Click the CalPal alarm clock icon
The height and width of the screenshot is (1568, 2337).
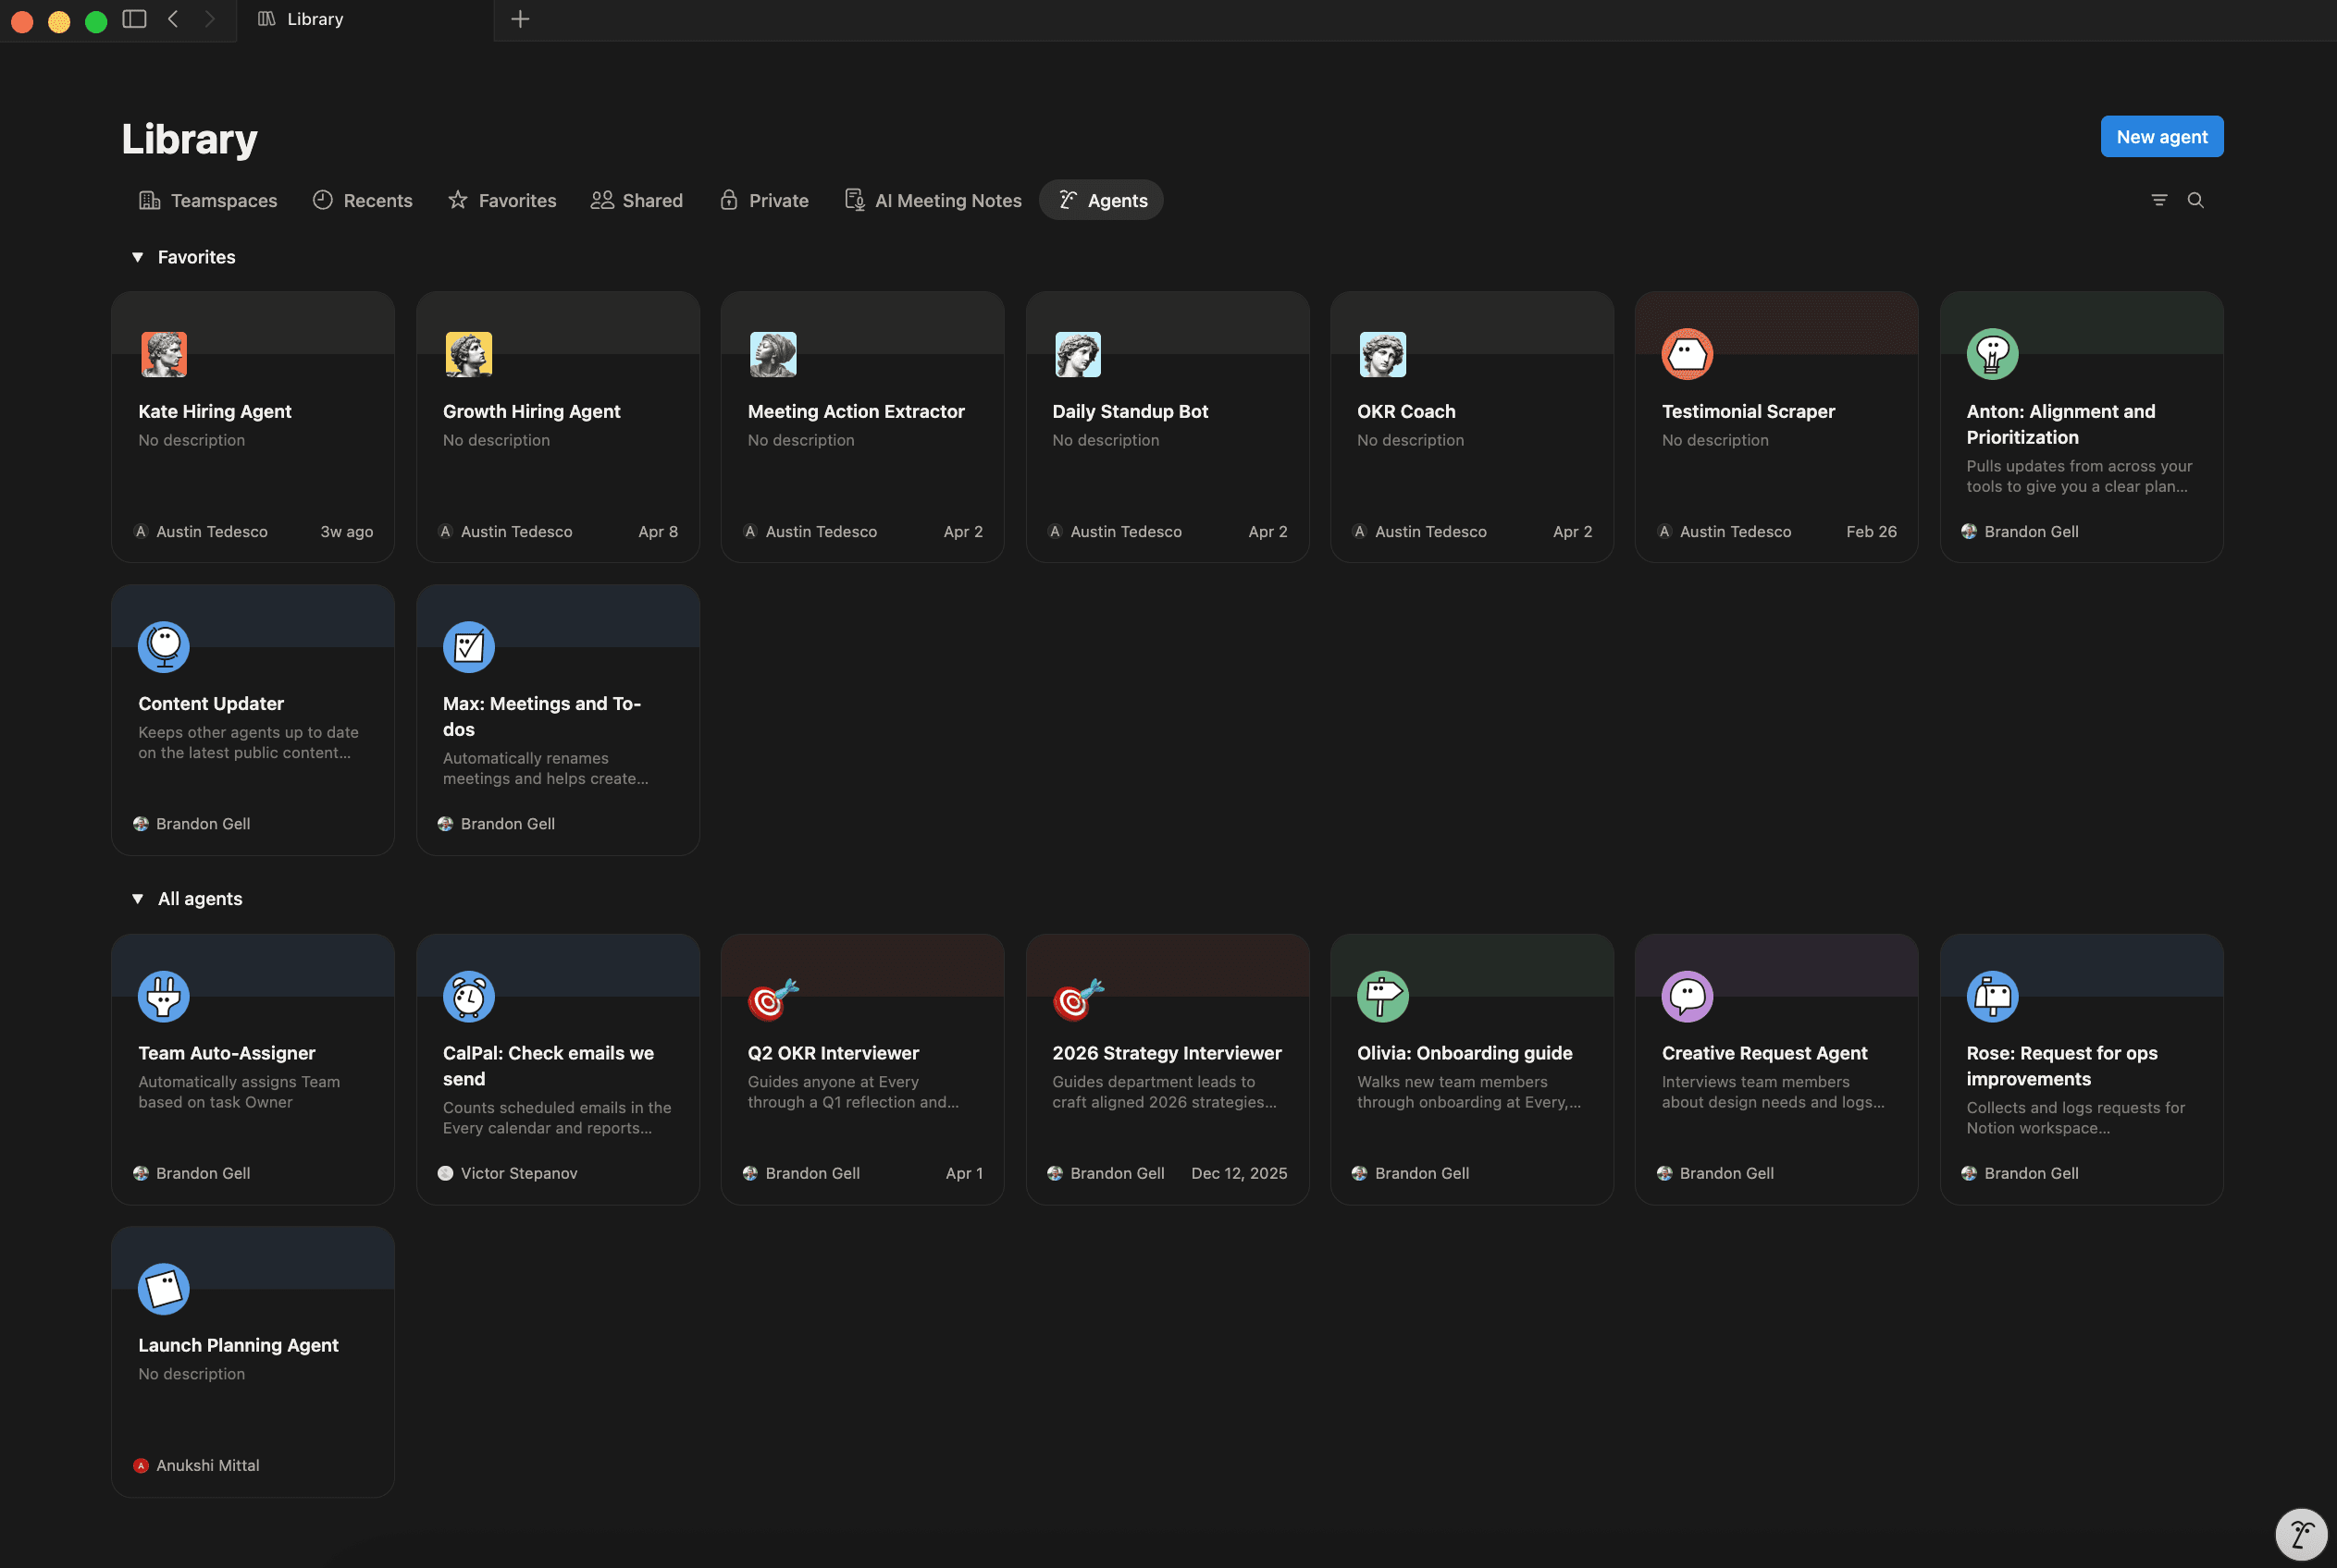click(x=468, y=996)
